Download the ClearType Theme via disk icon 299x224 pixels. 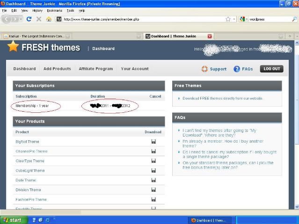(153, 161)
